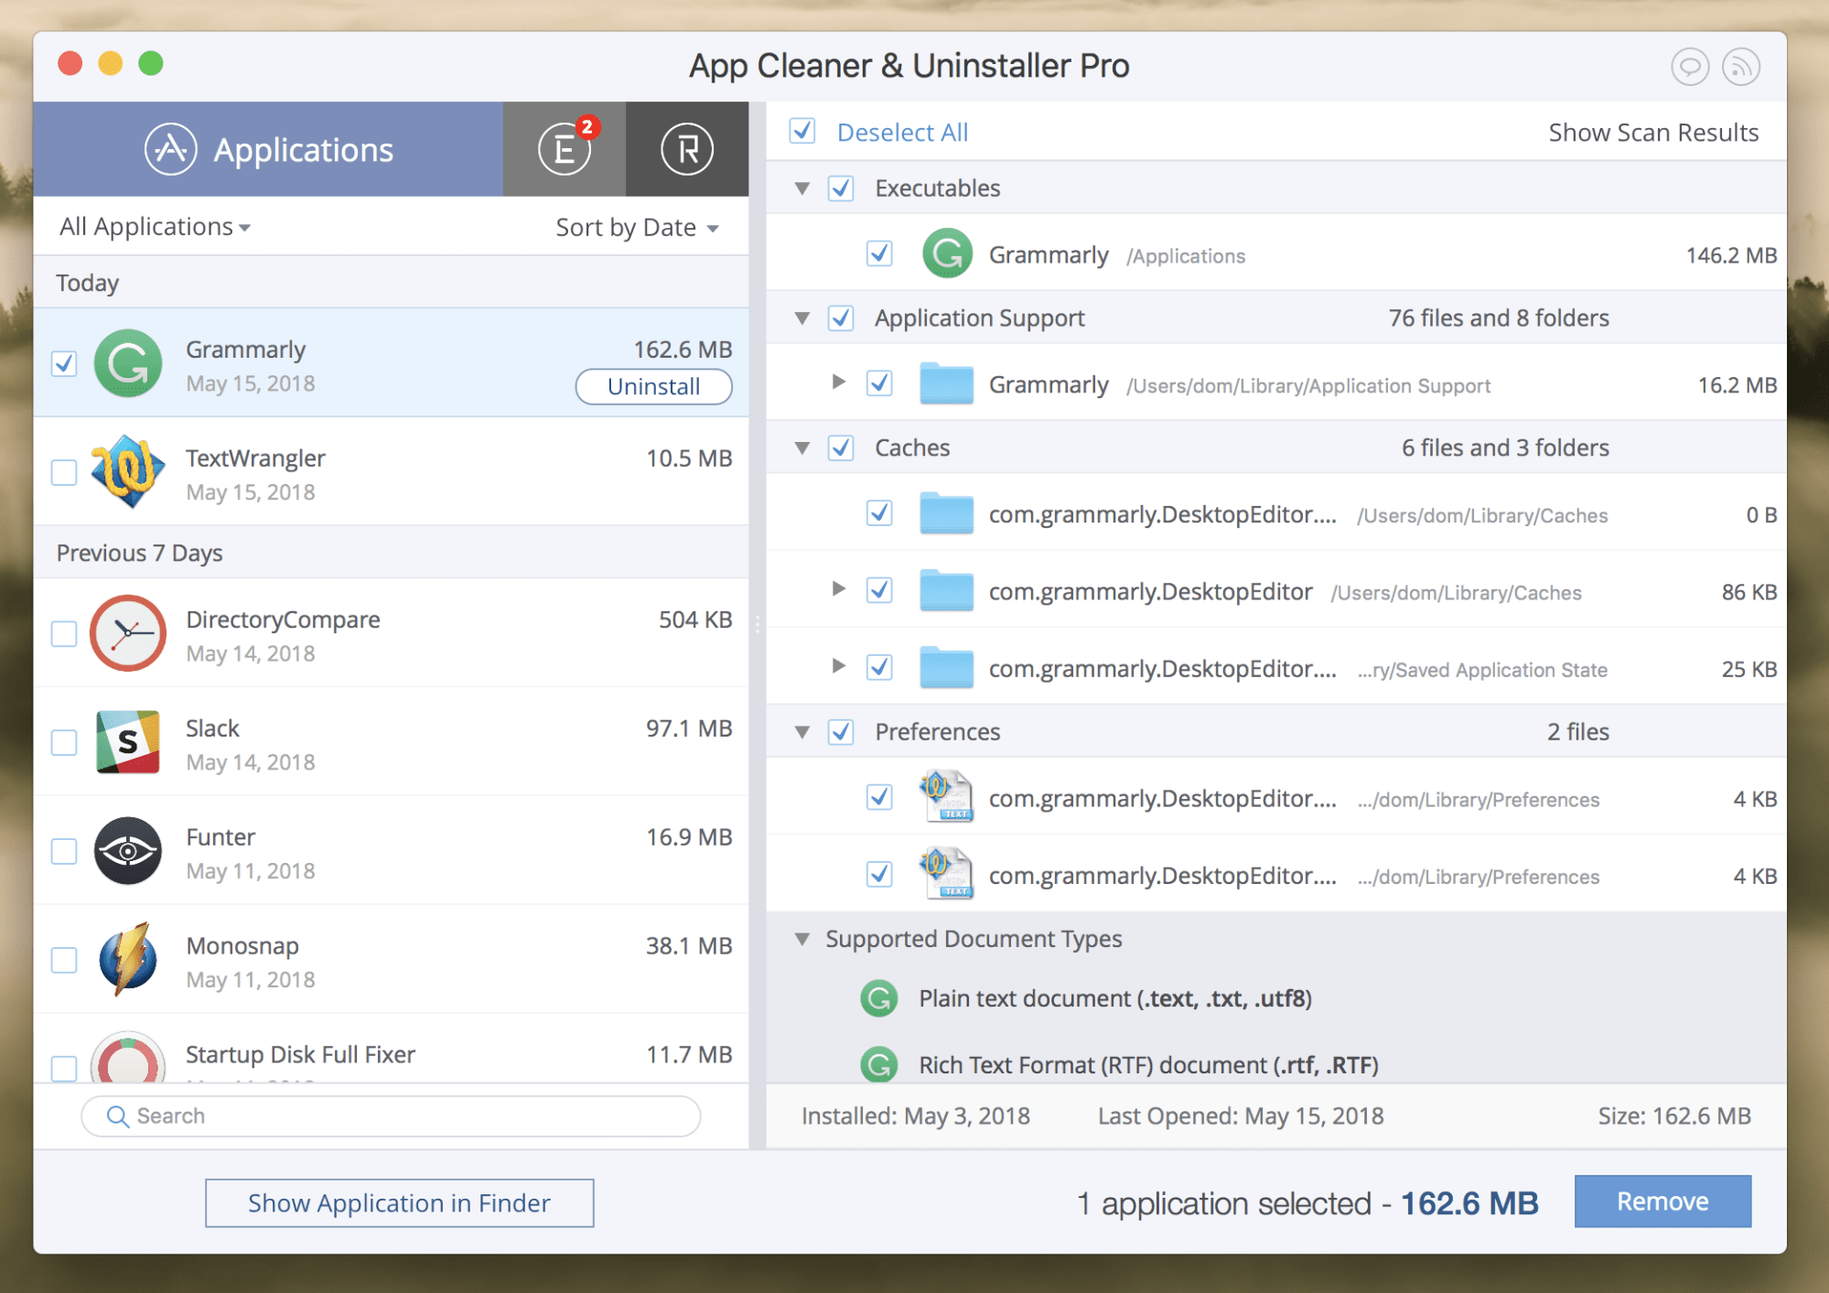Click the Deselect All link
The width and height of the screenshot is (1829, 1293).
(x=902, y=132)
